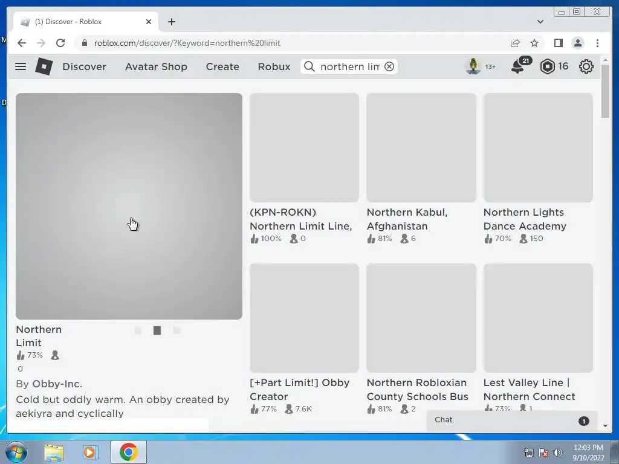The height and width of the screenshot is (464, 619).
Task: Go to Roblox home via logo
Action: point(44,66)
